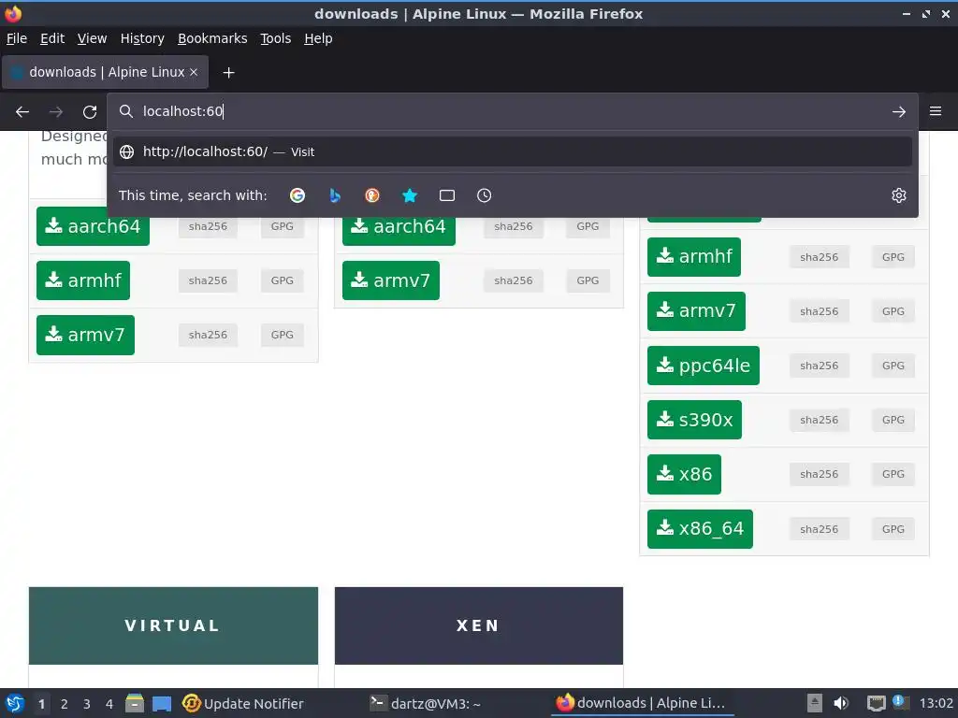The image size is (958, 718).
Task: Search bookmarks using the star icon
Action: [410, 195]
